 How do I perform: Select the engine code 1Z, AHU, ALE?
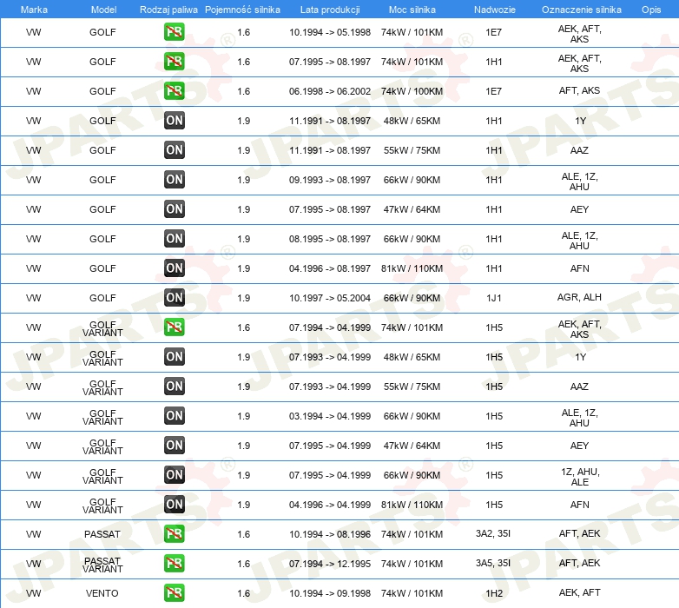(x=580, y=477)
